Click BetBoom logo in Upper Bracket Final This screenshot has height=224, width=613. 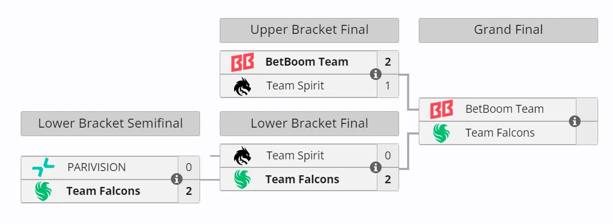pyautogui.click(x=243, y=62)
